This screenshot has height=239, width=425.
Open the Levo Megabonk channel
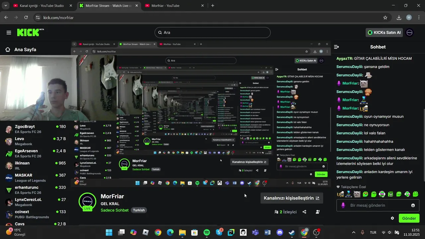coord(36,141)
